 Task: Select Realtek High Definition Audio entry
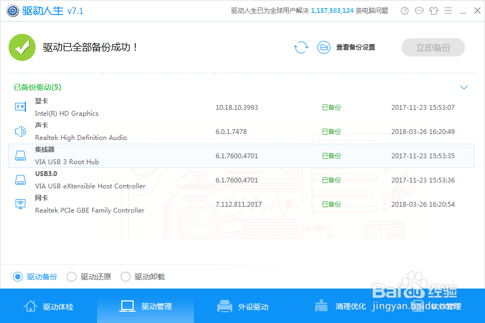click(81, 138)
